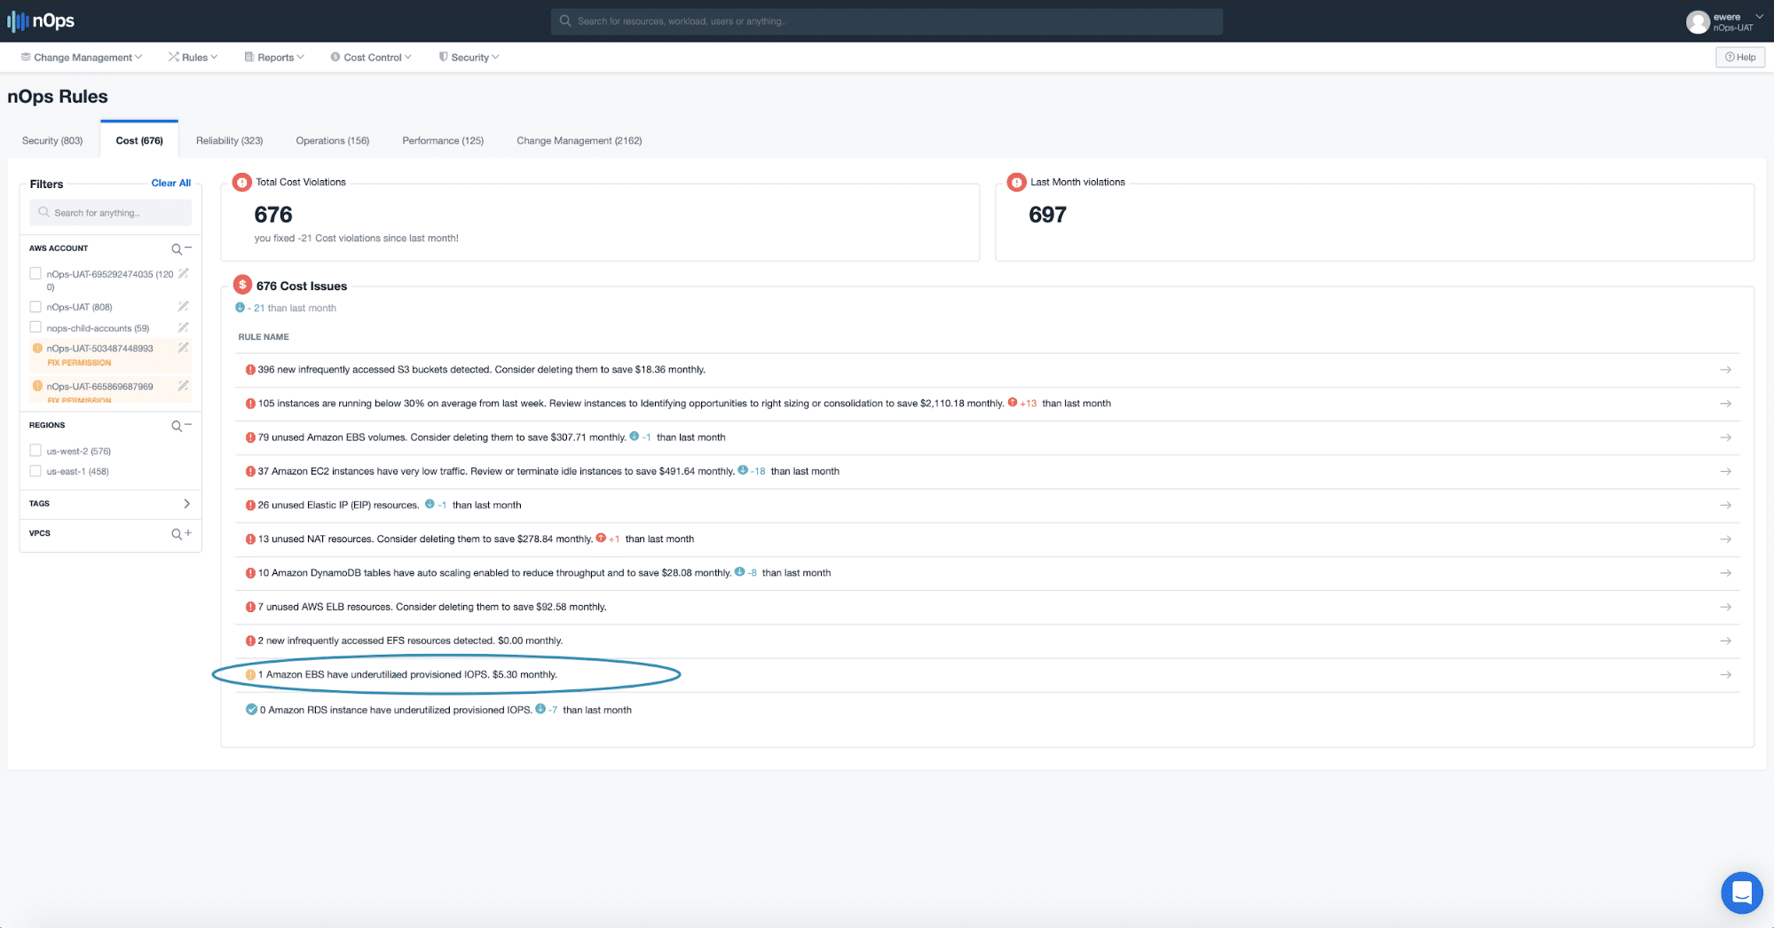Click the 676 total cost violations number
1774x928 pixels.
point(273,215)
